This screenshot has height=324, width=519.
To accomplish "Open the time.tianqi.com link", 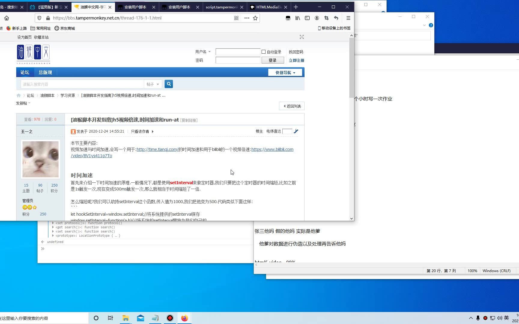I will [x=157, y=149].
